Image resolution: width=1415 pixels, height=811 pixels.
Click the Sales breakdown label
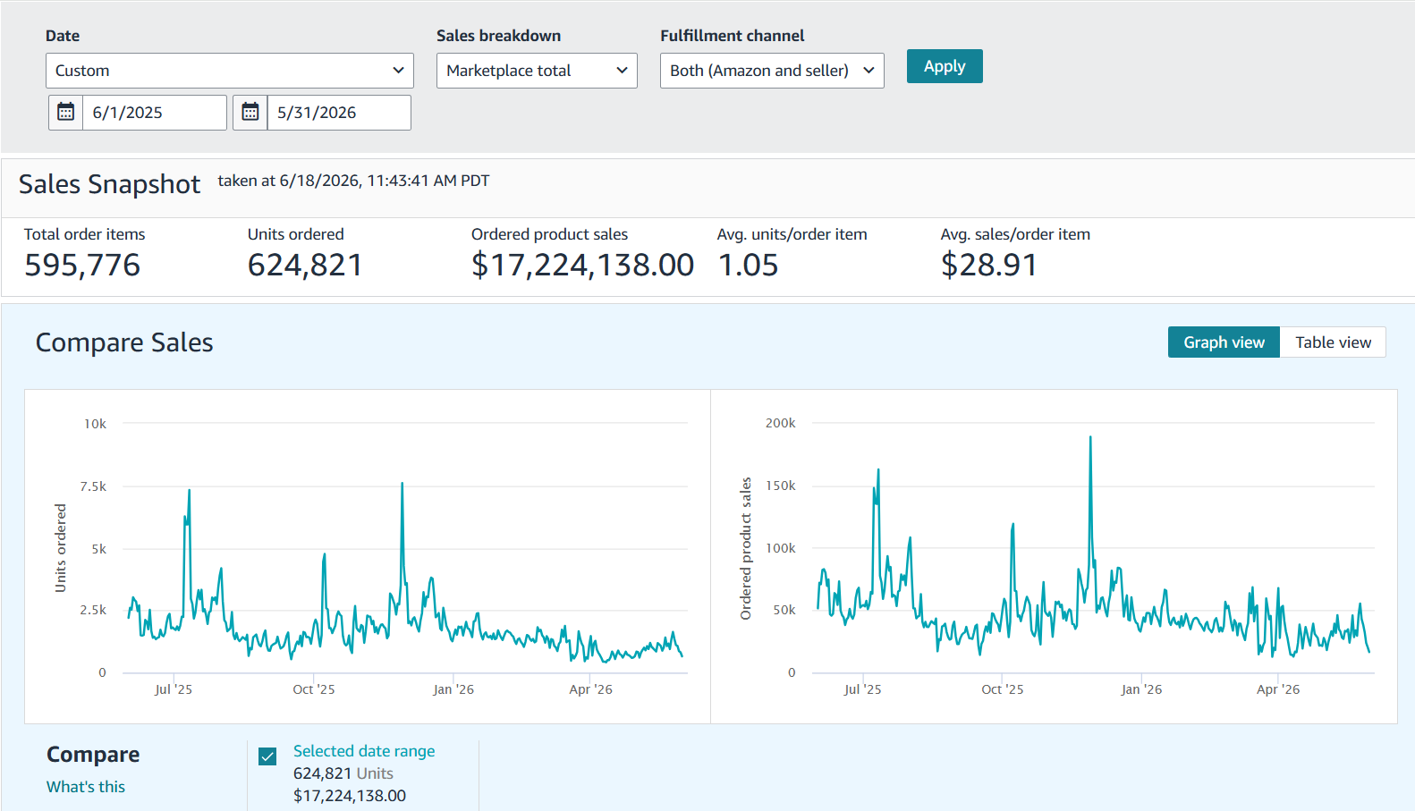(x=499, y=36)
